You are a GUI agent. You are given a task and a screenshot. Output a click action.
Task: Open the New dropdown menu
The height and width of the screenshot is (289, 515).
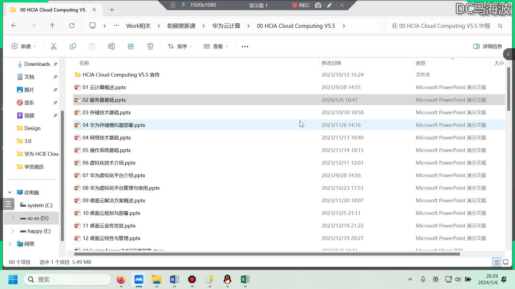23,47
